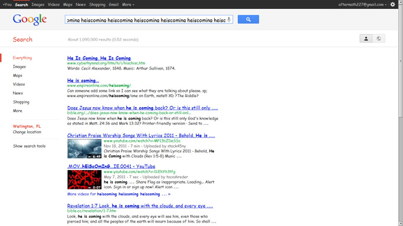Click the clouds video thumbnail
The width and height of the screenshot is (403, 226).
(84, 149)
